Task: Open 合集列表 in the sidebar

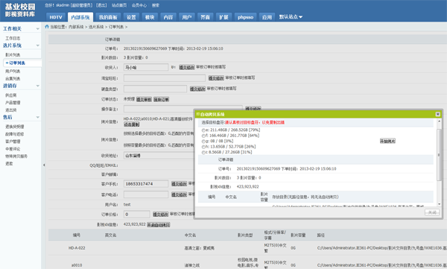Action: pos(13,79)
